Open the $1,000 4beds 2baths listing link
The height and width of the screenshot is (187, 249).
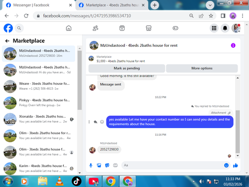coord(121,61)
